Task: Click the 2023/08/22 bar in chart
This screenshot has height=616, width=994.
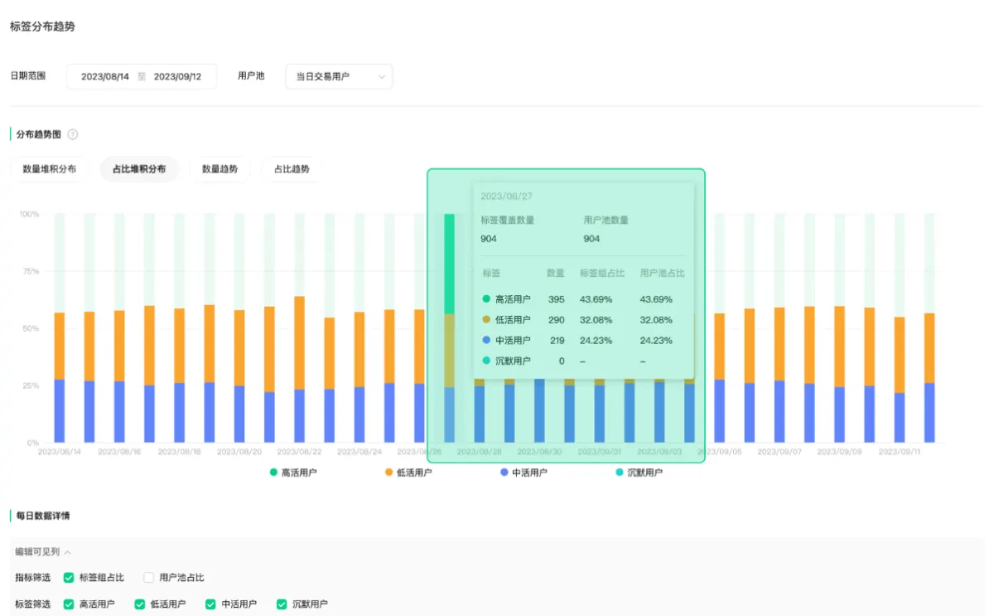Action: coord(299,328)
